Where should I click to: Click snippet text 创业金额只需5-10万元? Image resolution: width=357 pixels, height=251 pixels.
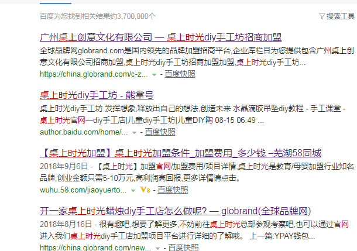pyautogui.click(x=95, y=178)
